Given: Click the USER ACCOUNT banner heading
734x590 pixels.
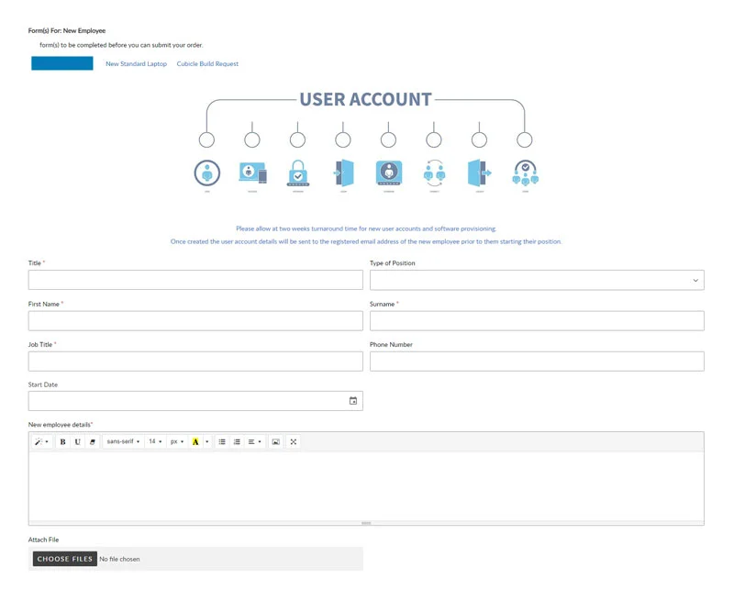Looking at the screenshot, I should tap(365, 99).
